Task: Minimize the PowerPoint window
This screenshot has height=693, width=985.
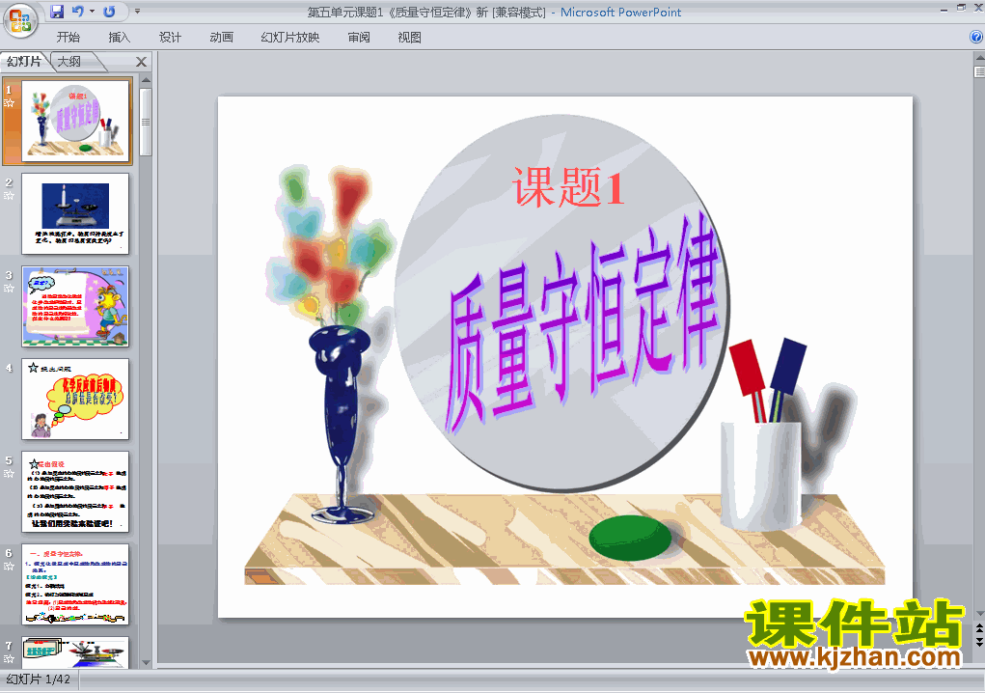Action: (x=944, y=9)
